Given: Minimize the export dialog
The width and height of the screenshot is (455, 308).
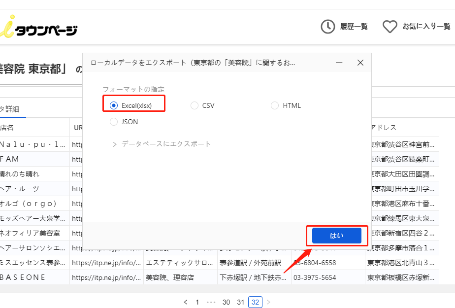Looking at the screenshot, I should (x=339, y=63).
